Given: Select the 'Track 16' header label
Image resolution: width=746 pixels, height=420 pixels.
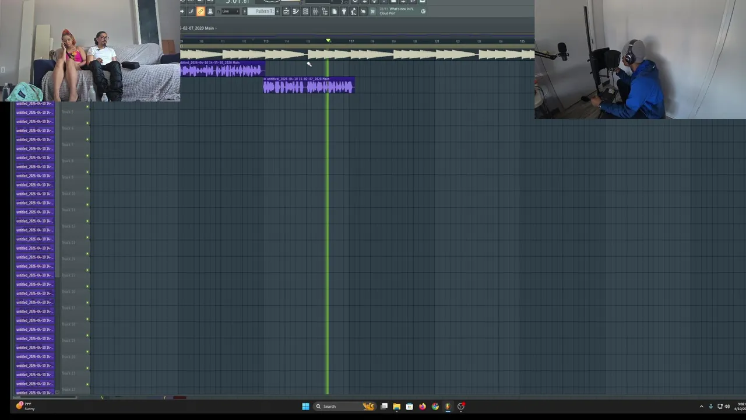Looking at the screenshot, I should 68,291.
